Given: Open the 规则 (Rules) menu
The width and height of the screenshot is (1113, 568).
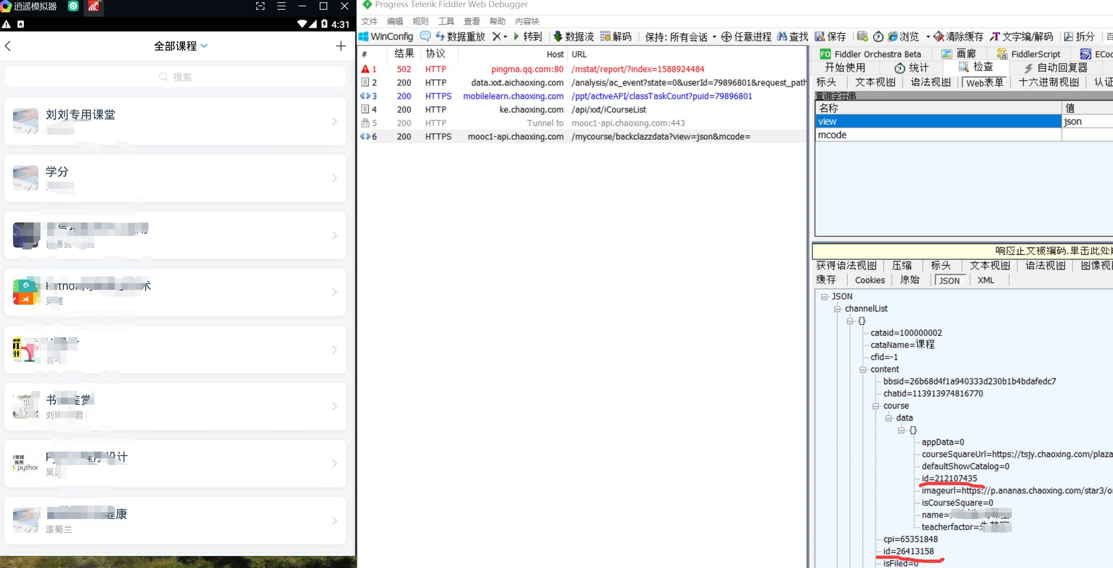Looking at the screenshot, I should (420, 21).
